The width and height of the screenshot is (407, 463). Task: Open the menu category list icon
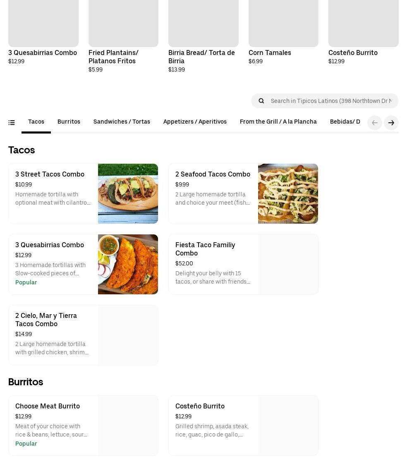point(12,122)
